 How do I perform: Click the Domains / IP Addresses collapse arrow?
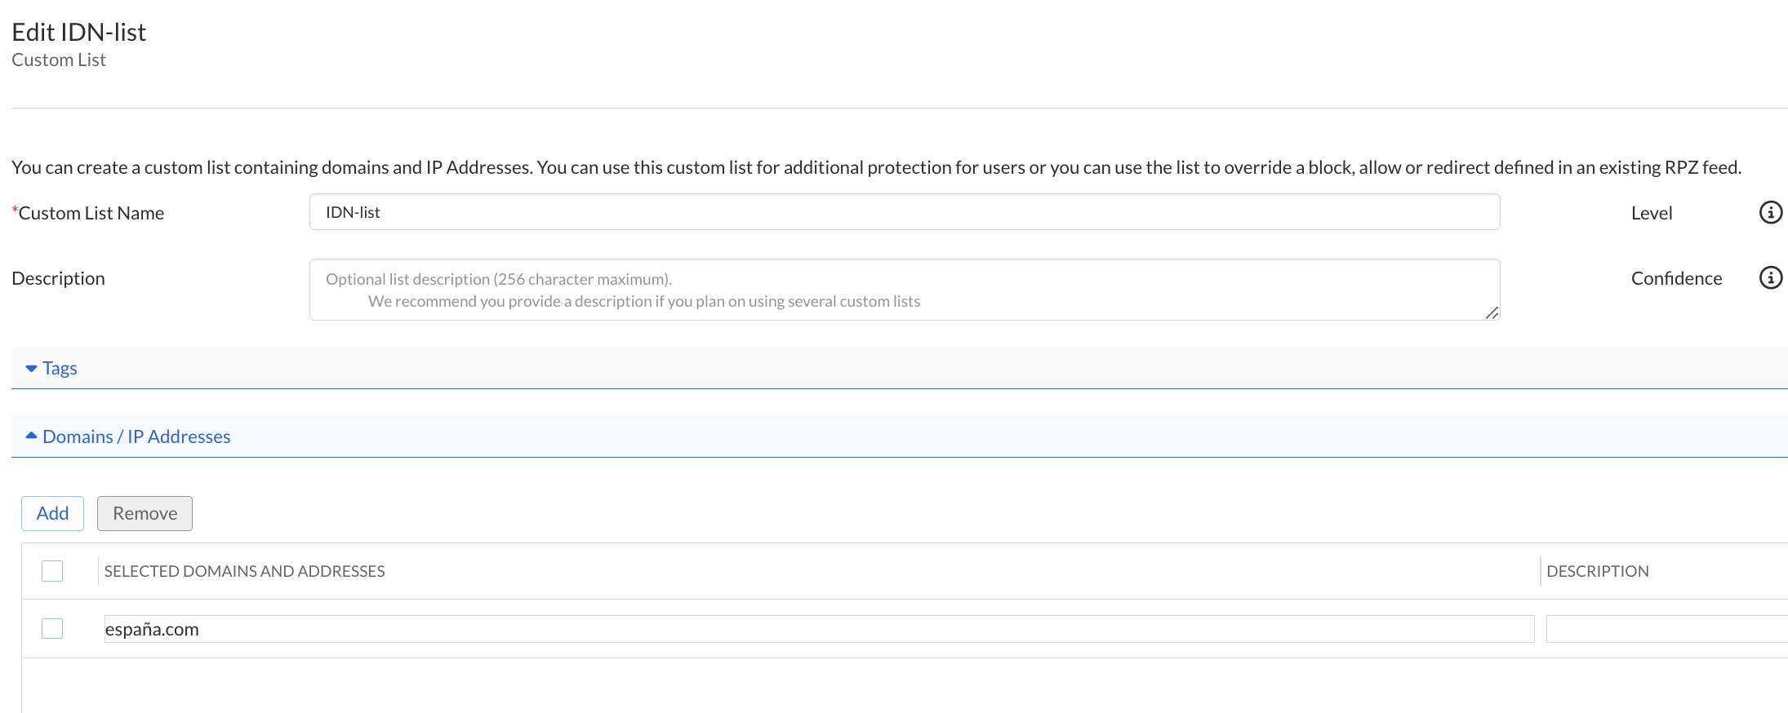30,435
